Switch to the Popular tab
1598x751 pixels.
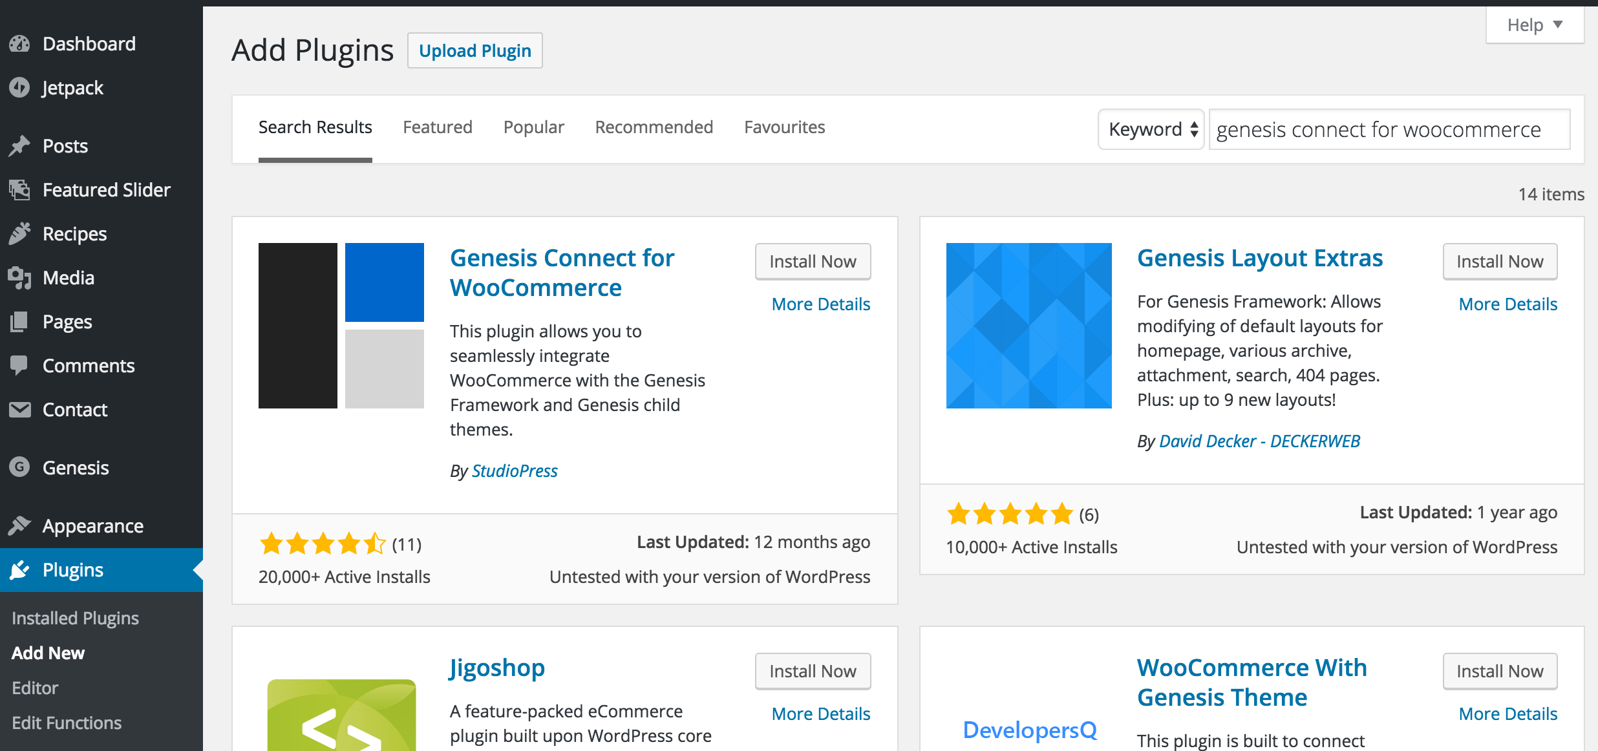tap(534, 127)
